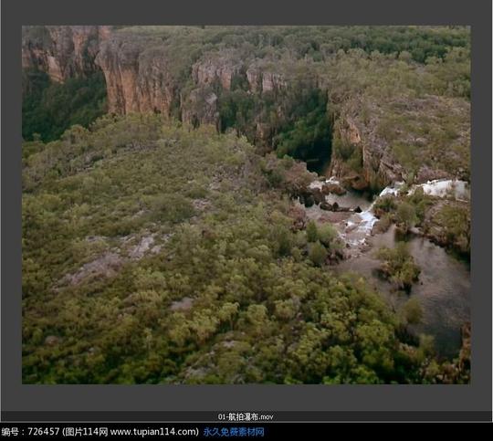
Task: Click the black footer bar right of the link
Action: (377, 432)
